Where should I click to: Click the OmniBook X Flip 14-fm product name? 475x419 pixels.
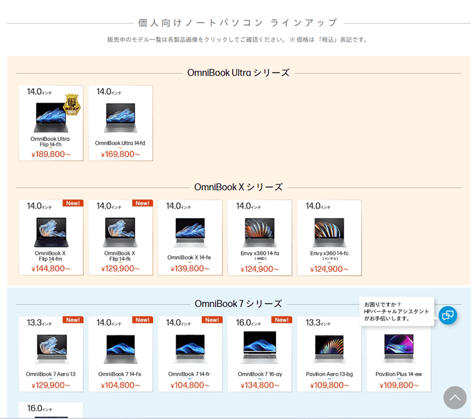(x=50, y=256)
